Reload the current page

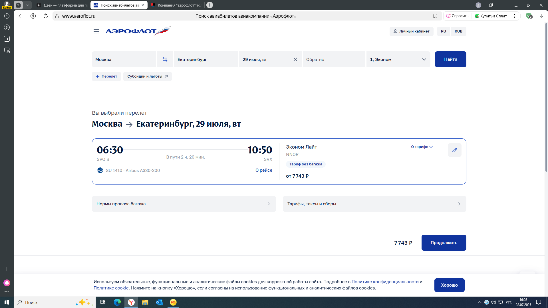(x=46, y=16)
